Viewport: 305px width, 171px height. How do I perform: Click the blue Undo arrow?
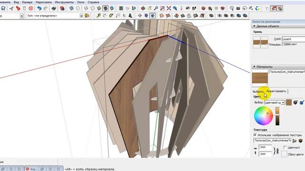point(39,9)
